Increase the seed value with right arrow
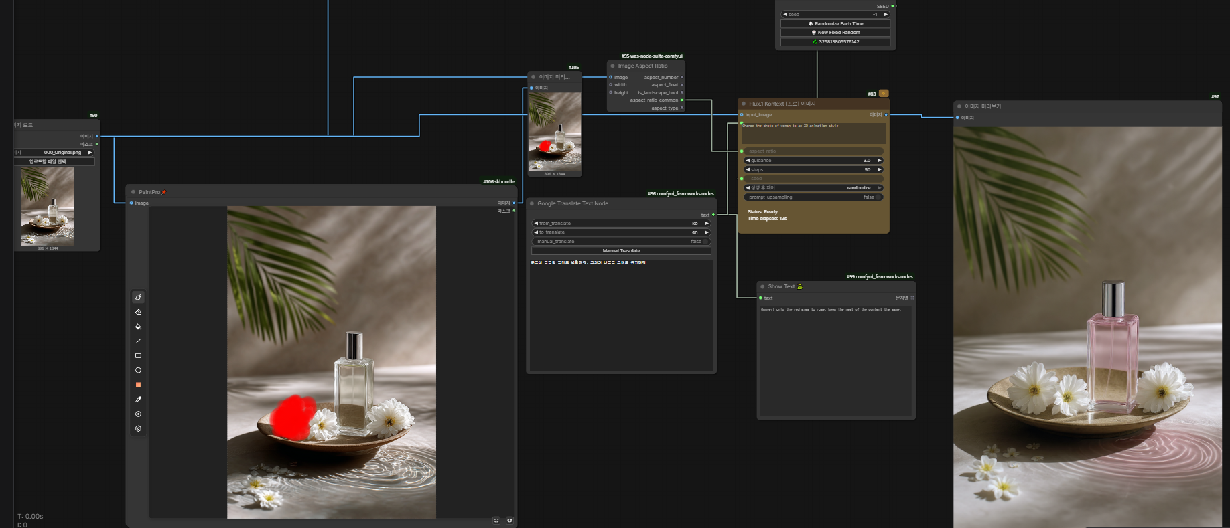 (886, 14)
